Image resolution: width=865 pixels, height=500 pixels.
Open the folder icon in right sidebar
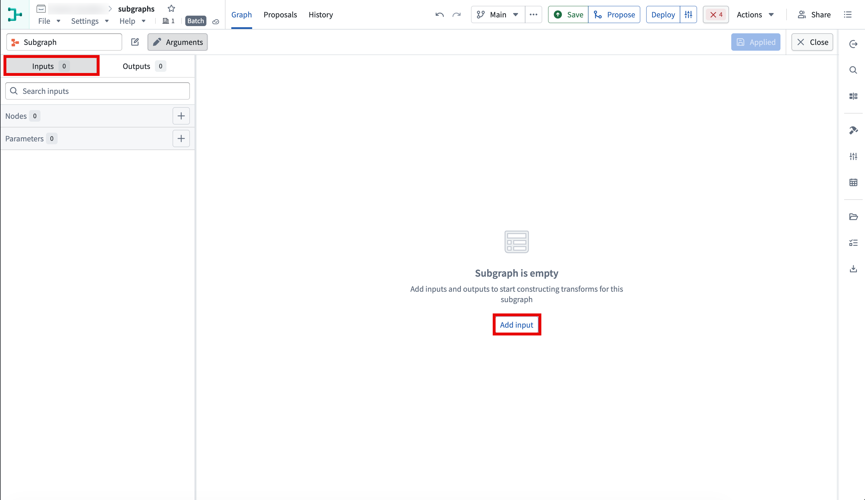[x=853, y=216]
